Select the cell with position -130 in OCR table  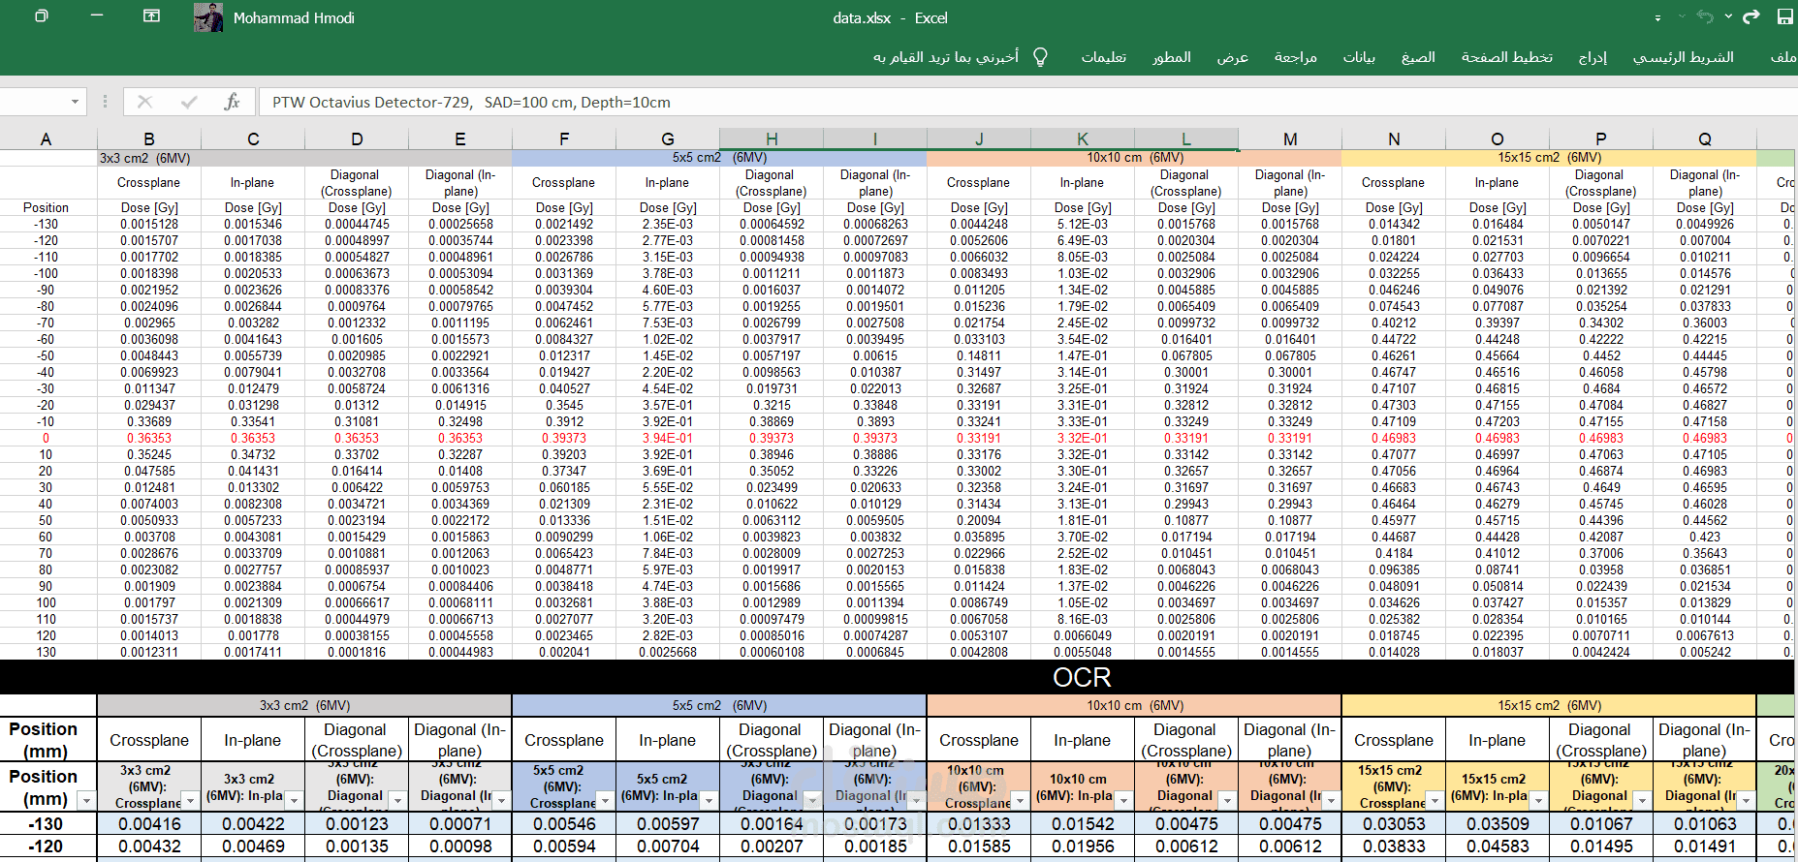46,824
